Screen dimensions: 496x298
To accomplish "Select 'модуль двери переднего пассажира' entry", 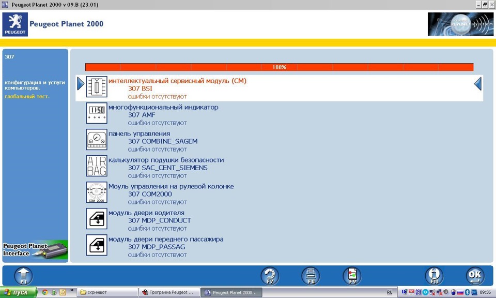I will (166, 239).
